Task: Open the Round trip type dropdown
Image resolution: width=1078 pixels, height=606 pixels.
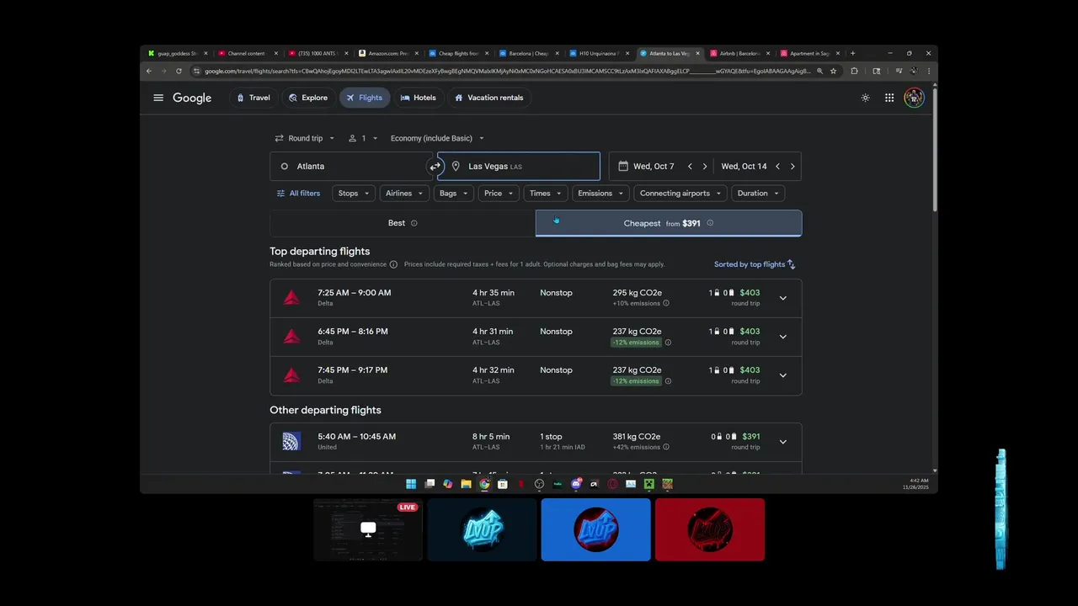Action: [305, 138]
